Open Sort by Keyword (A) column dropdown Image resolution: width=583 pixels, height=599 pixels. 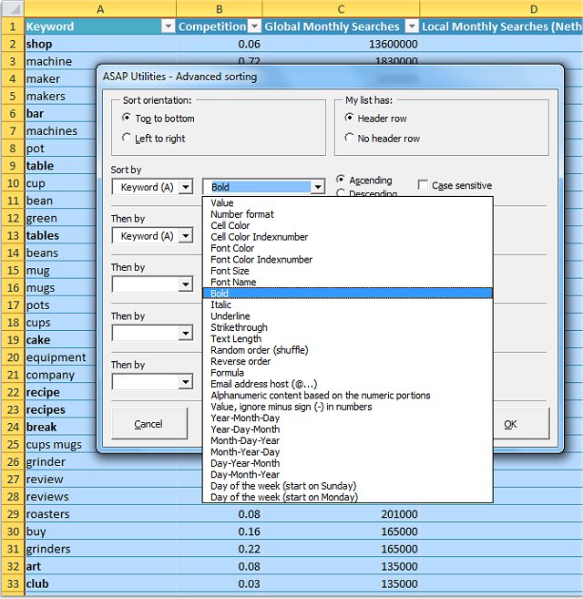[x=186, y=187]
